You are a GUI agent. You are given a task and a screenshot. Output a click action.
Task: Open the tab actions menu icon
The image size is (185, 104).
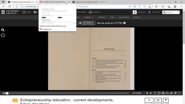click(x=3, y=2)
